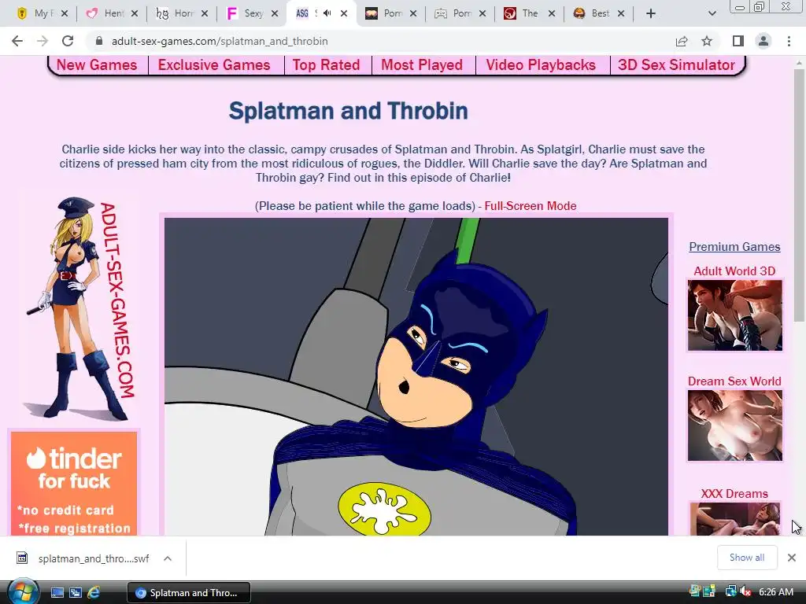Click the Full-Screen Mode link

530,206
